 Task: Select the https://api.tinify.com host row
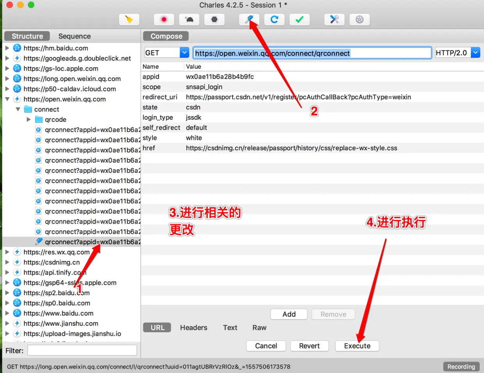click(71, 273)
